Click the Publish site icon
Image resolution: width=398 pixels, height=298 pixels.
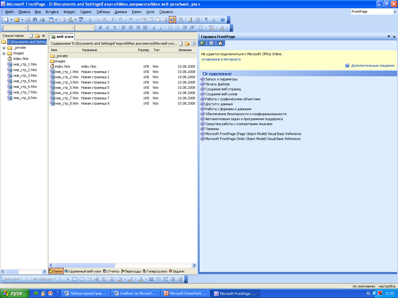tap(42, 20)
